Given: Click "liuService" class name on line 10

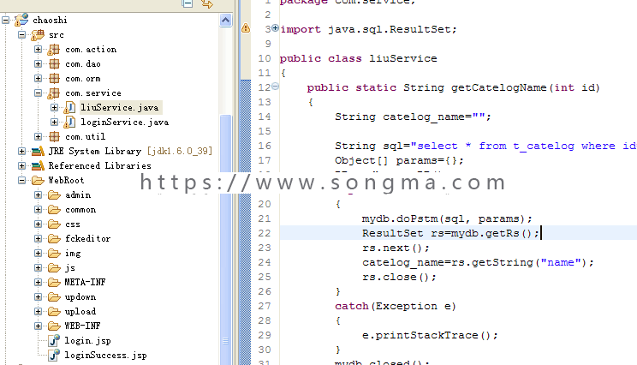Looking at the screenshot, I should point(402,58).
